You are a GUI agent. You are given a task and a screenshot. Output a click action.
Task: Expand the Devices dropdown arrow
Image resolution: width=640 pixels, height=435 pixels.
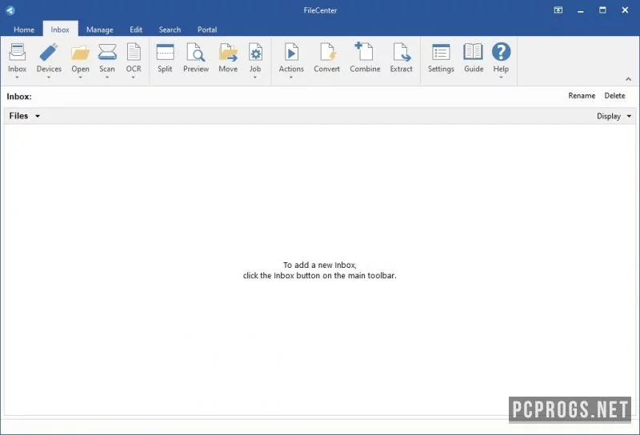(x=49, y=77)
